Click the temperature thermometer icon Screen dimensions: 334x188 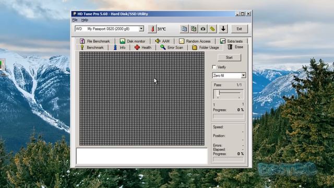[x=152, y=29]
